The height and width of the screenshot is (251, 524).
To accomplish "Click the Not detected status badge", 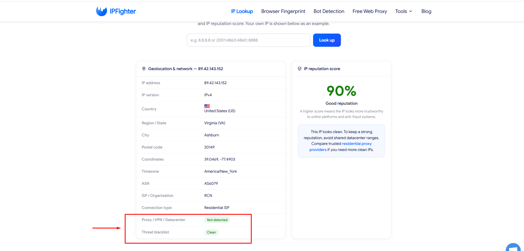I will tap(217, 220).
